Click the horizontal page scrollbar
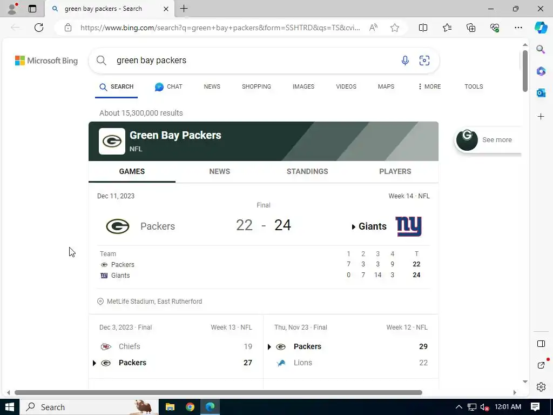 218,392
